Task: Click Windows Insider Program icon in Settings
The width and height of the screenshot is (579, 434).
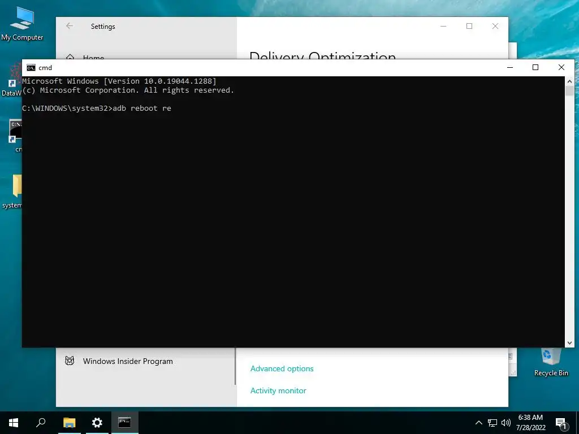Action: 70,361
